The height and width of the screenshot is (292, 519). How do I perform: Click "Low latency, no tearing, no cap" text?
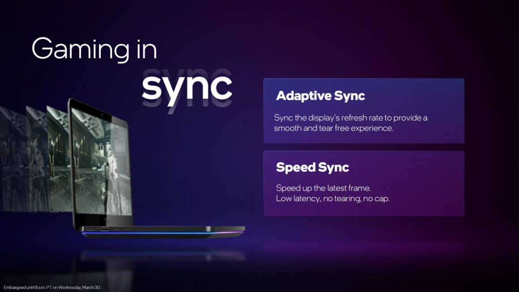coord(332,198)
